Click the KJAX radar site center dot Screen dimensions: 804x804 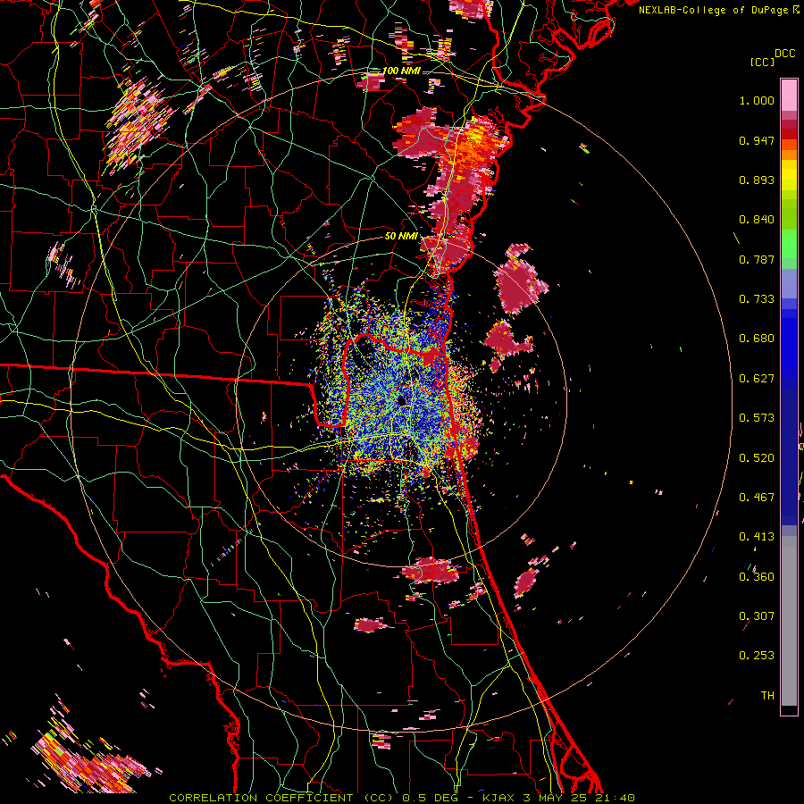pos(401,400)
